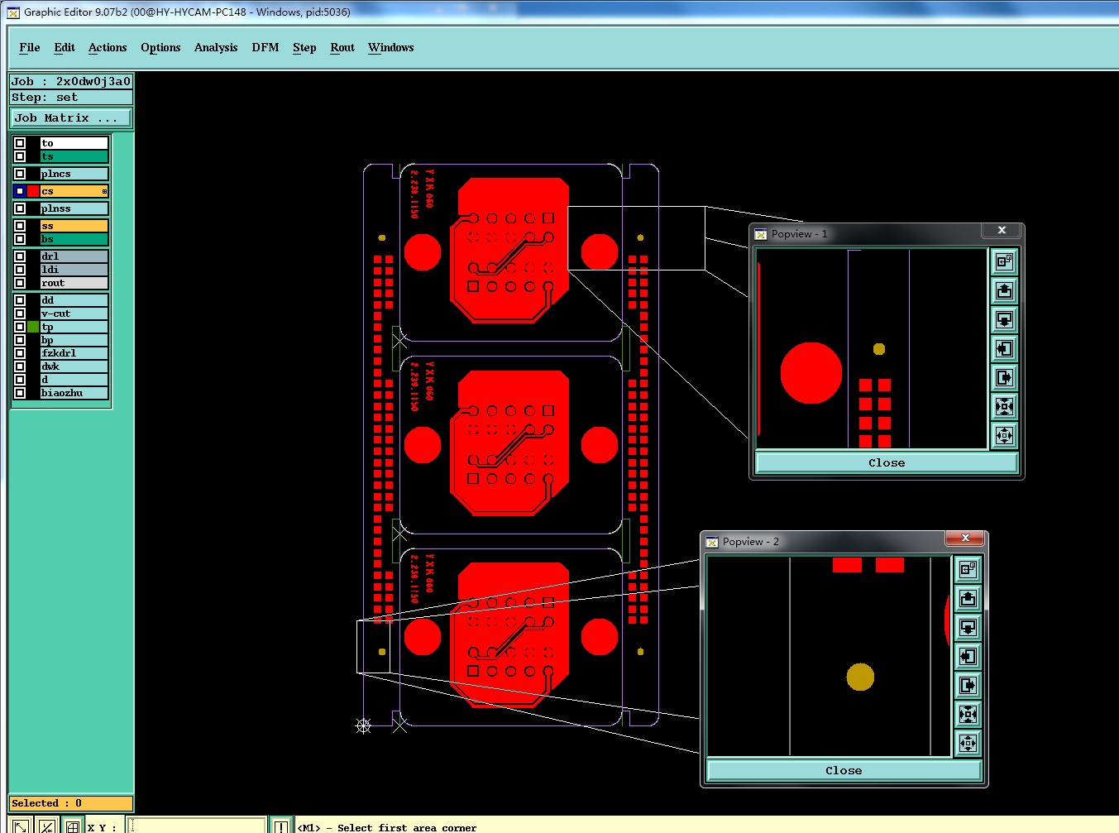1119x833 pixels.
Task: Toggle the 'biaozhu' layer checkbox
Action: 20,393
